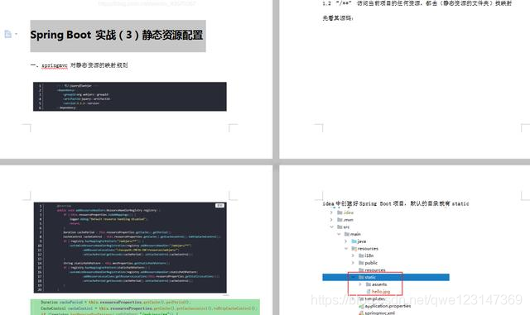The image size is (530, 315).
Task: Select the main folder name
Action: 355,234
